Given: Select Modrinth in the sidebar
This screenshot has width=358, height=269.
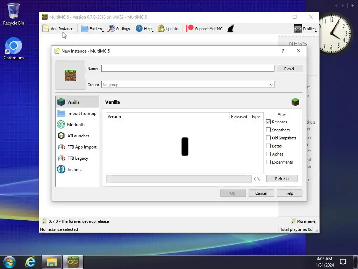Looking at the screenshot, I should click(x=77, y=124).
